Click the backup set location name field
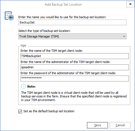 [72, 22]
